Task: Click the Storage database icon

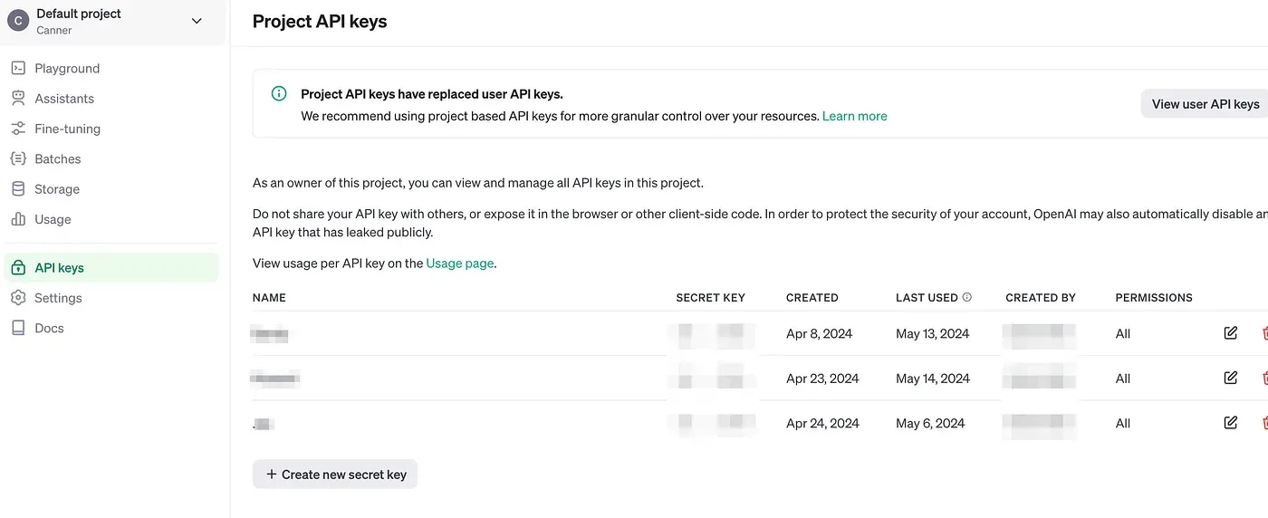Action: (x=18, y=189)
